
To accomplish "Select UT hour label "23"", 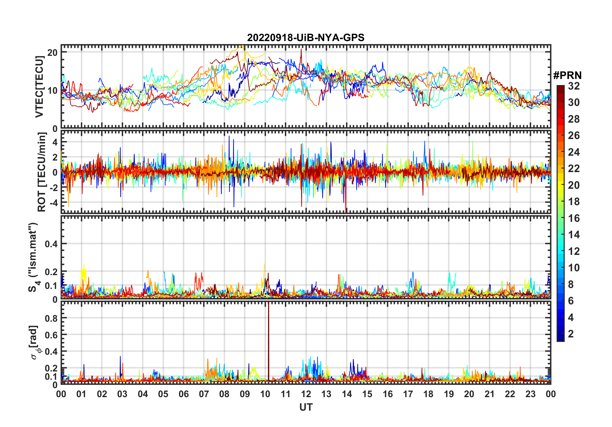I will (531, 394).
